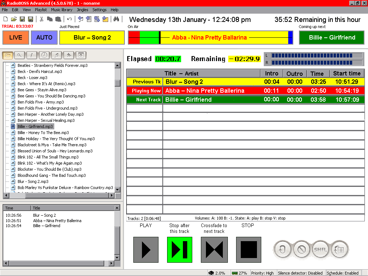368x276 pixels.
Task: Click the left channel volume level meter
Action: (317, 56)
